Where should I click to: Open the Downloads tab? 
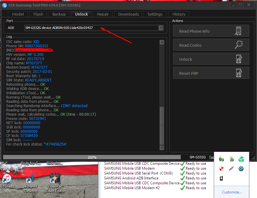(129, 14)
